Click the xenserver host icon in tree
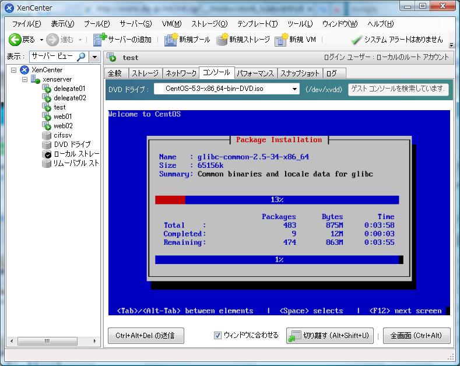Viewport: 460px width, 366px height. (x=36, y=79)
